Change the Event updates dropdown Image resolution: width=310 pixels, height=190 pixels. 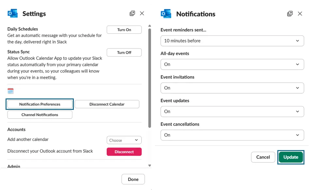point(232,112)
